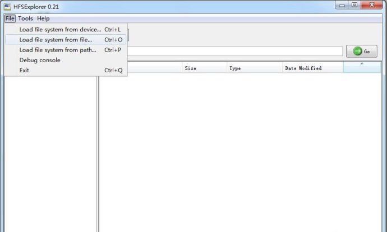Screen dimensions: 387x232
Task: Choose Load file system from device
Action: coord(61,29)
